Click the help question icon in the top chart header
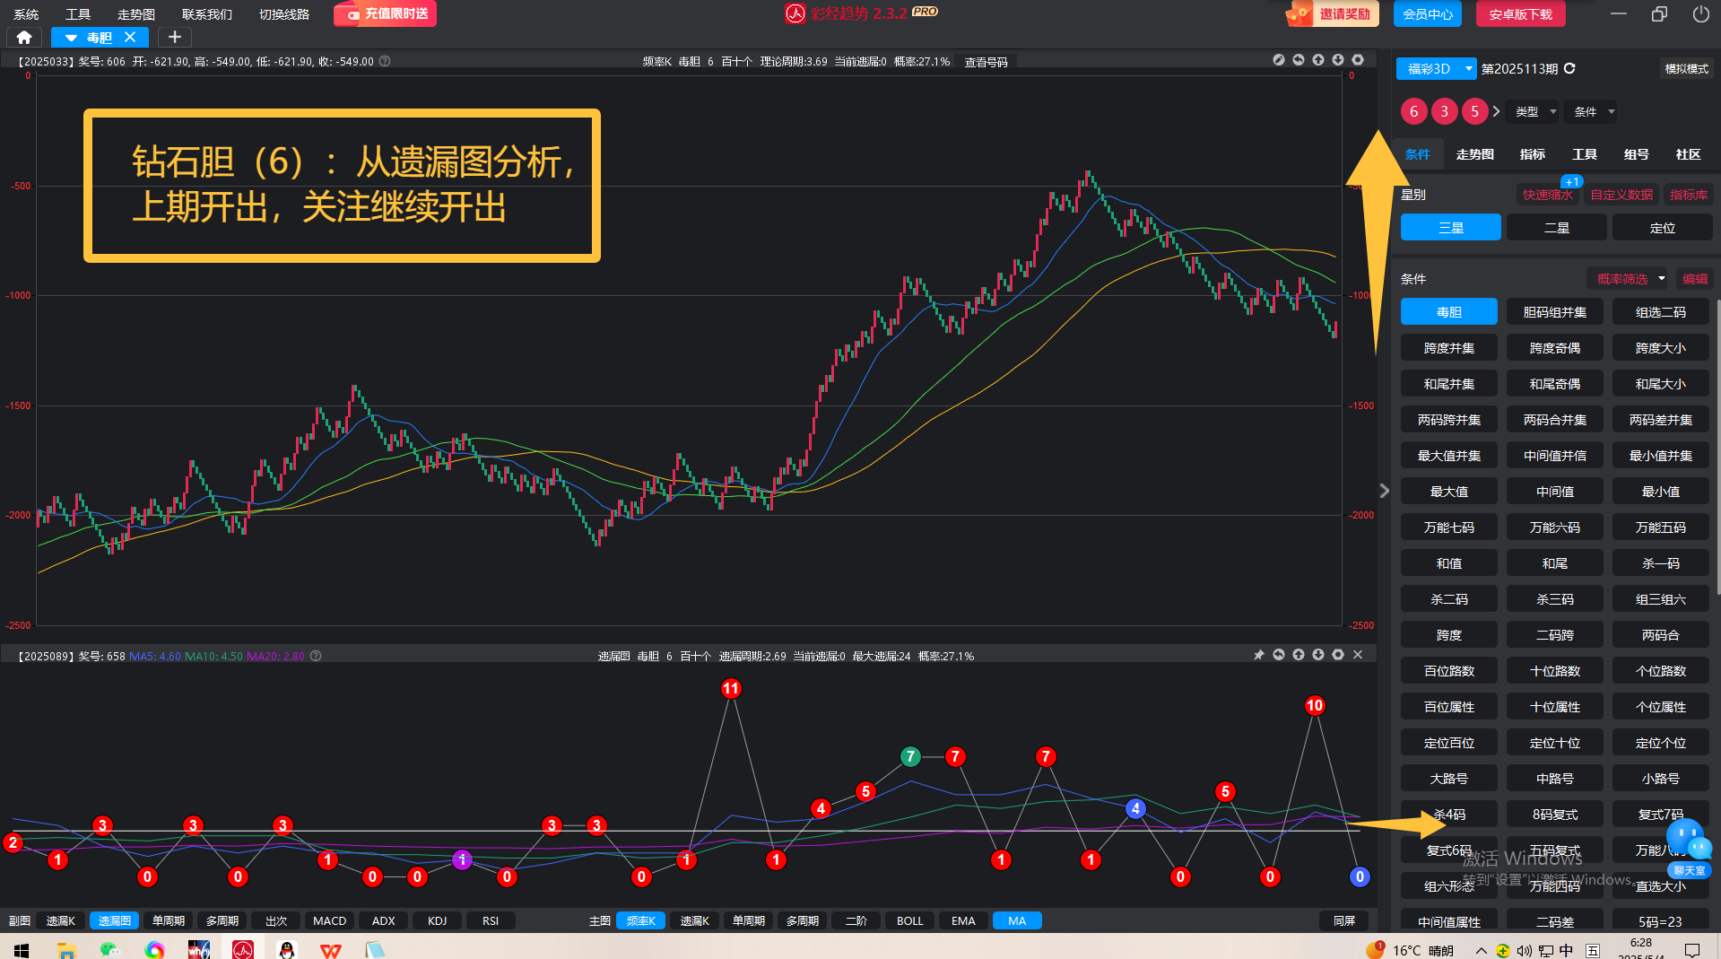Viewport: 1721px width, 959px height. point(385,61)
